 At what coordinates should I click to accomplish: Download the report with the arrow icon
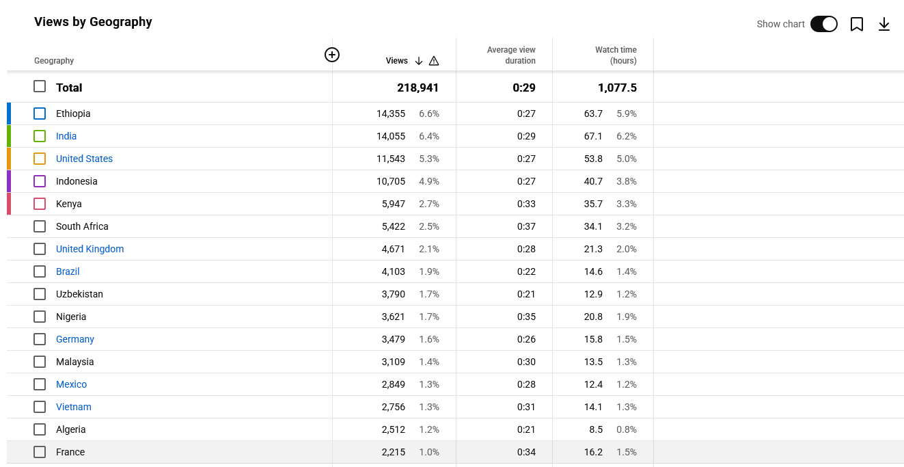pos(884,24)
